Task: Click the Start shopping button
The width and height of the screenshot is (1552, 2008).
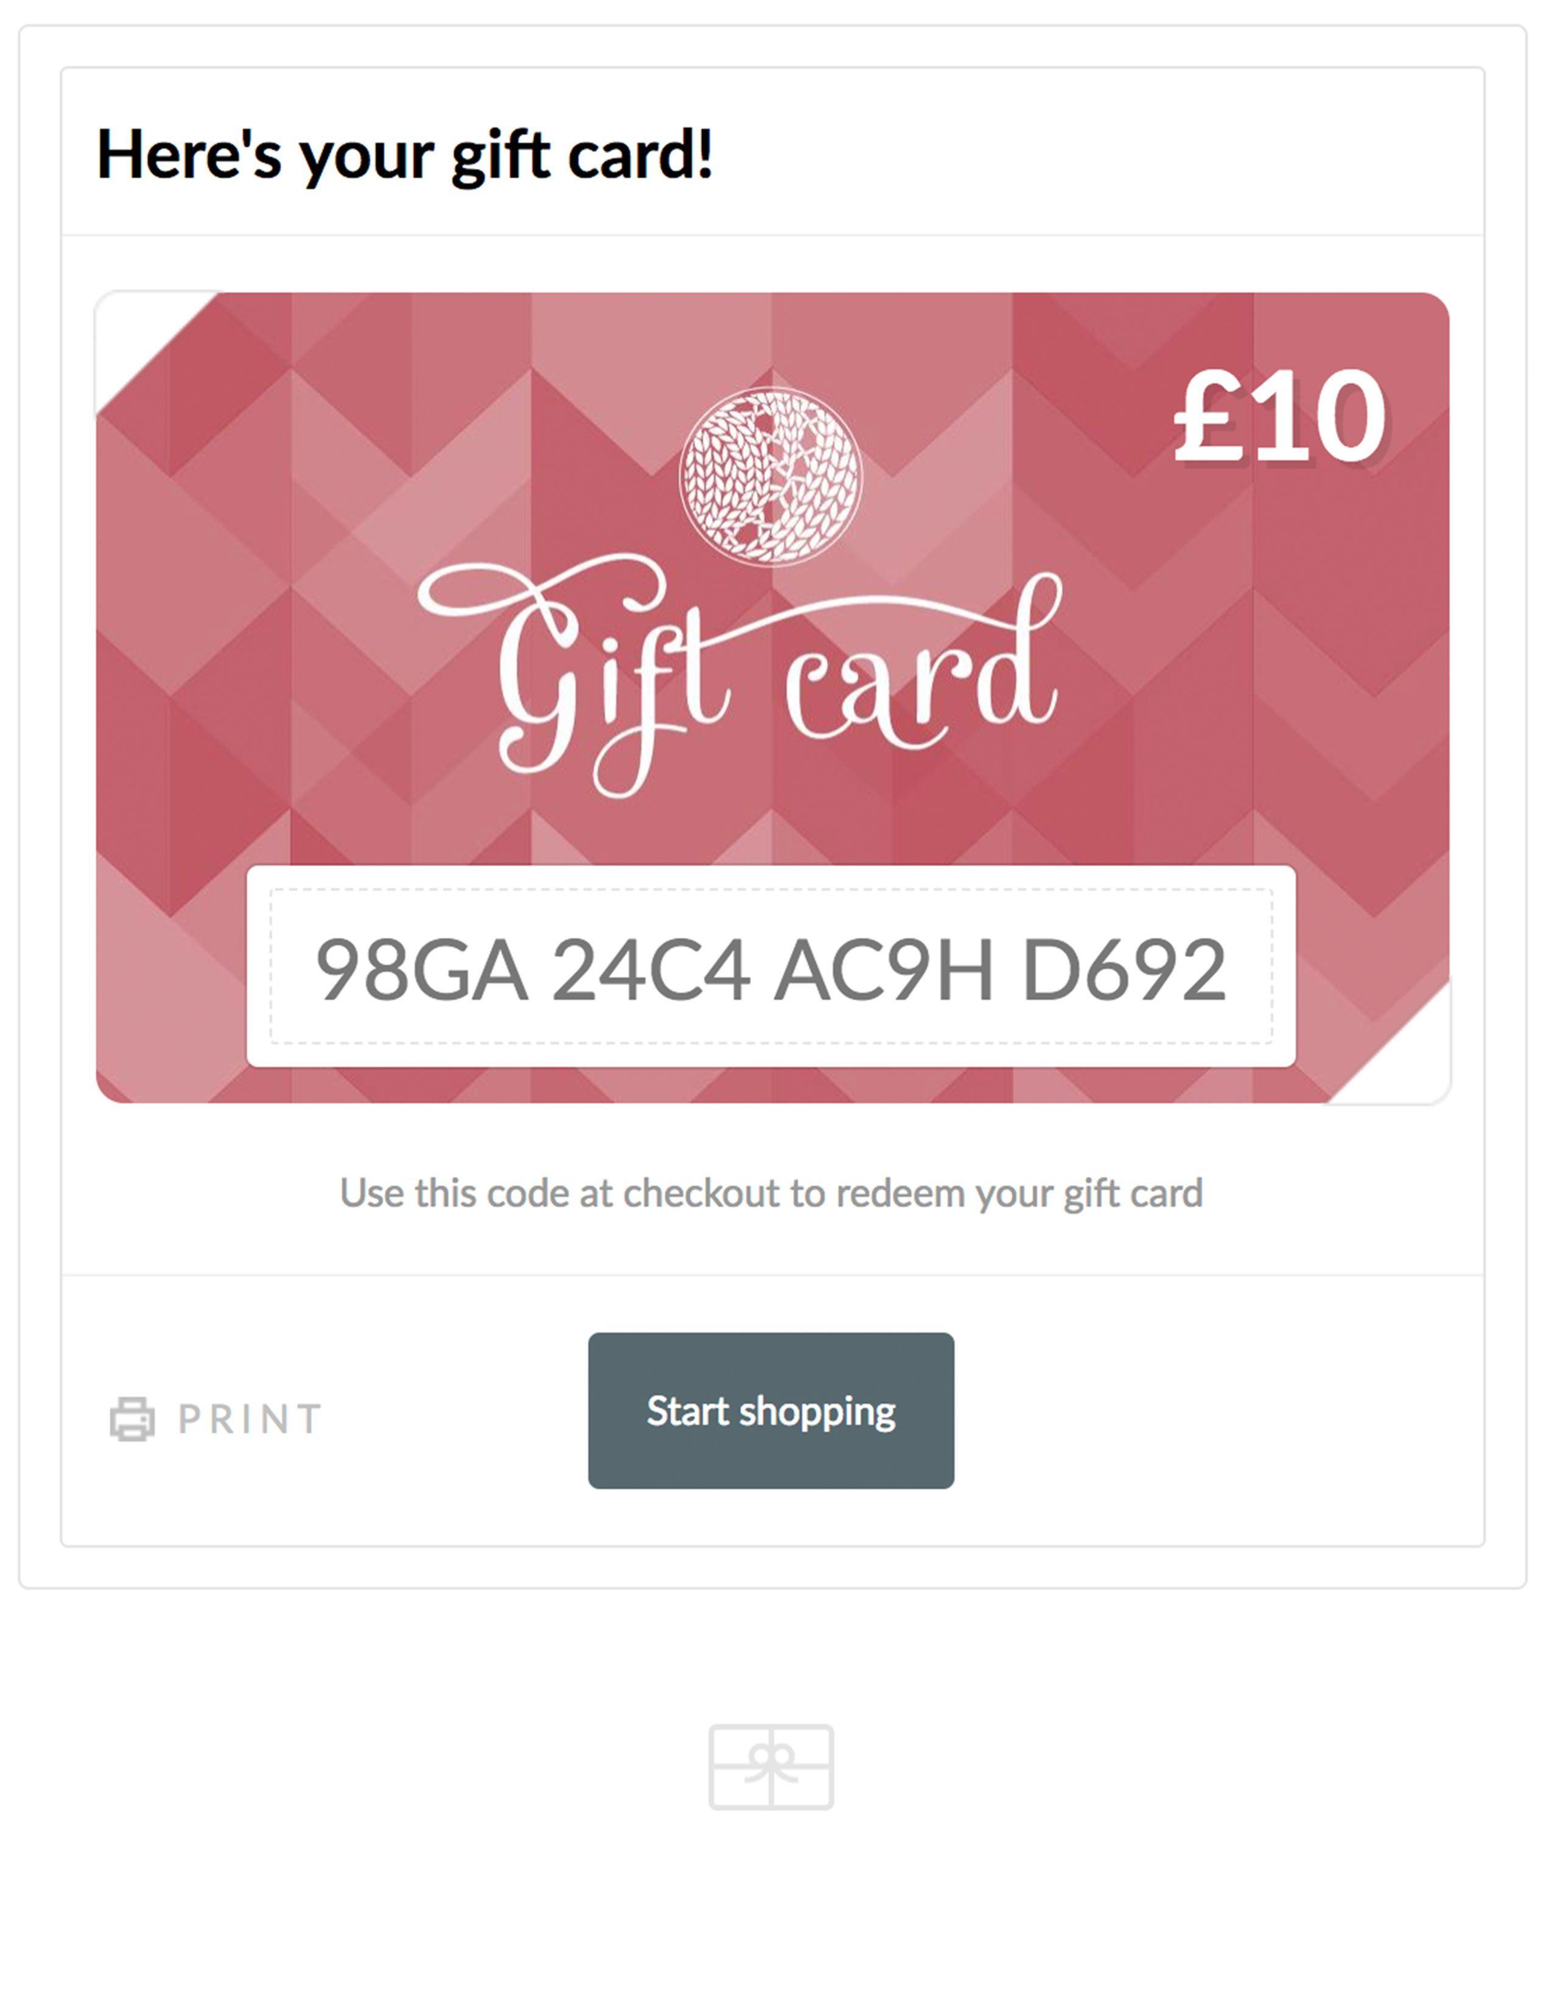Action: point(771,1410)
